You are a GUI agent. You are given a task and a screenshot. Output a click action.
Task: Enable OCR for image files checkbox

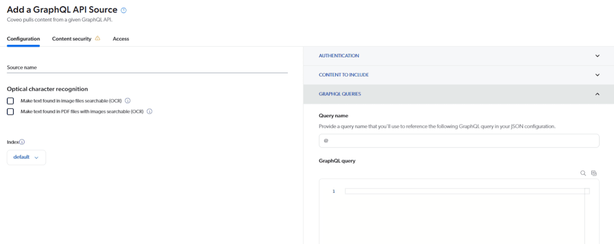tap(10, 101)
